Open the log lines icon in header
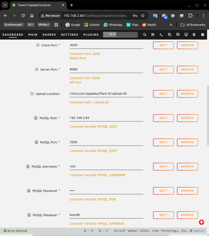This screenshot has height=236, width=209. click(194, 35)
